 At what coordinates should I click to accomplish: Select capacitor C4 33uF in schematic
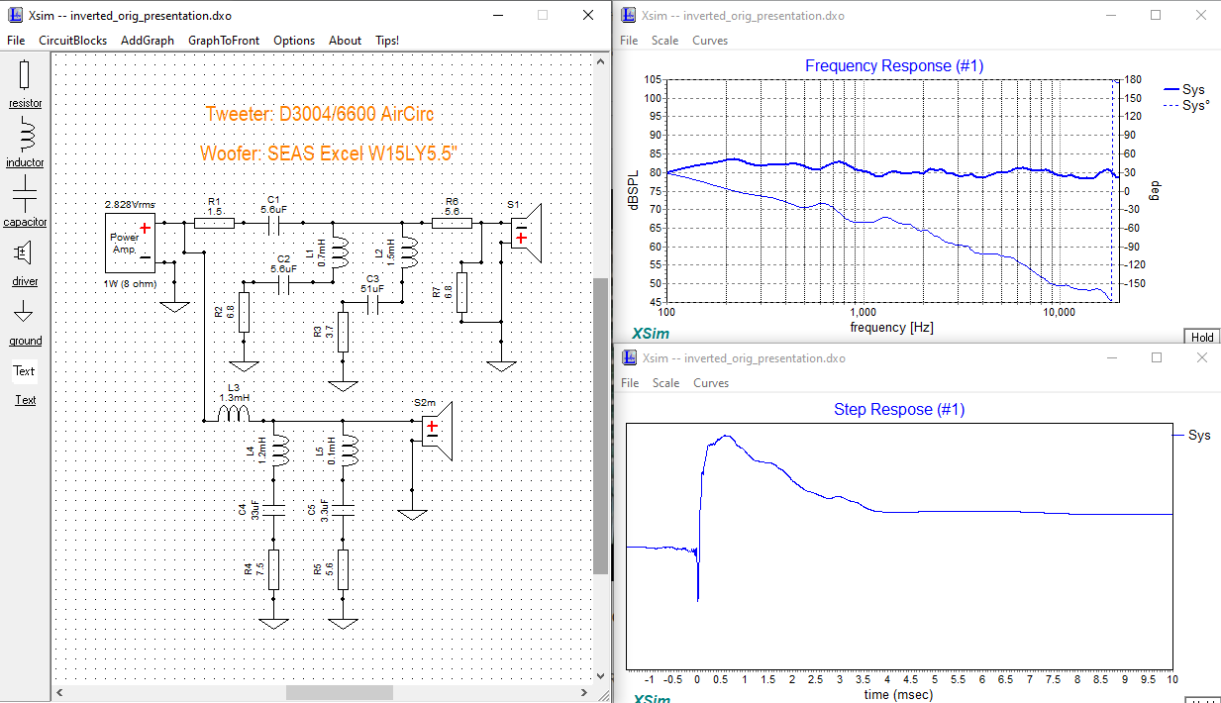[273, 510]
